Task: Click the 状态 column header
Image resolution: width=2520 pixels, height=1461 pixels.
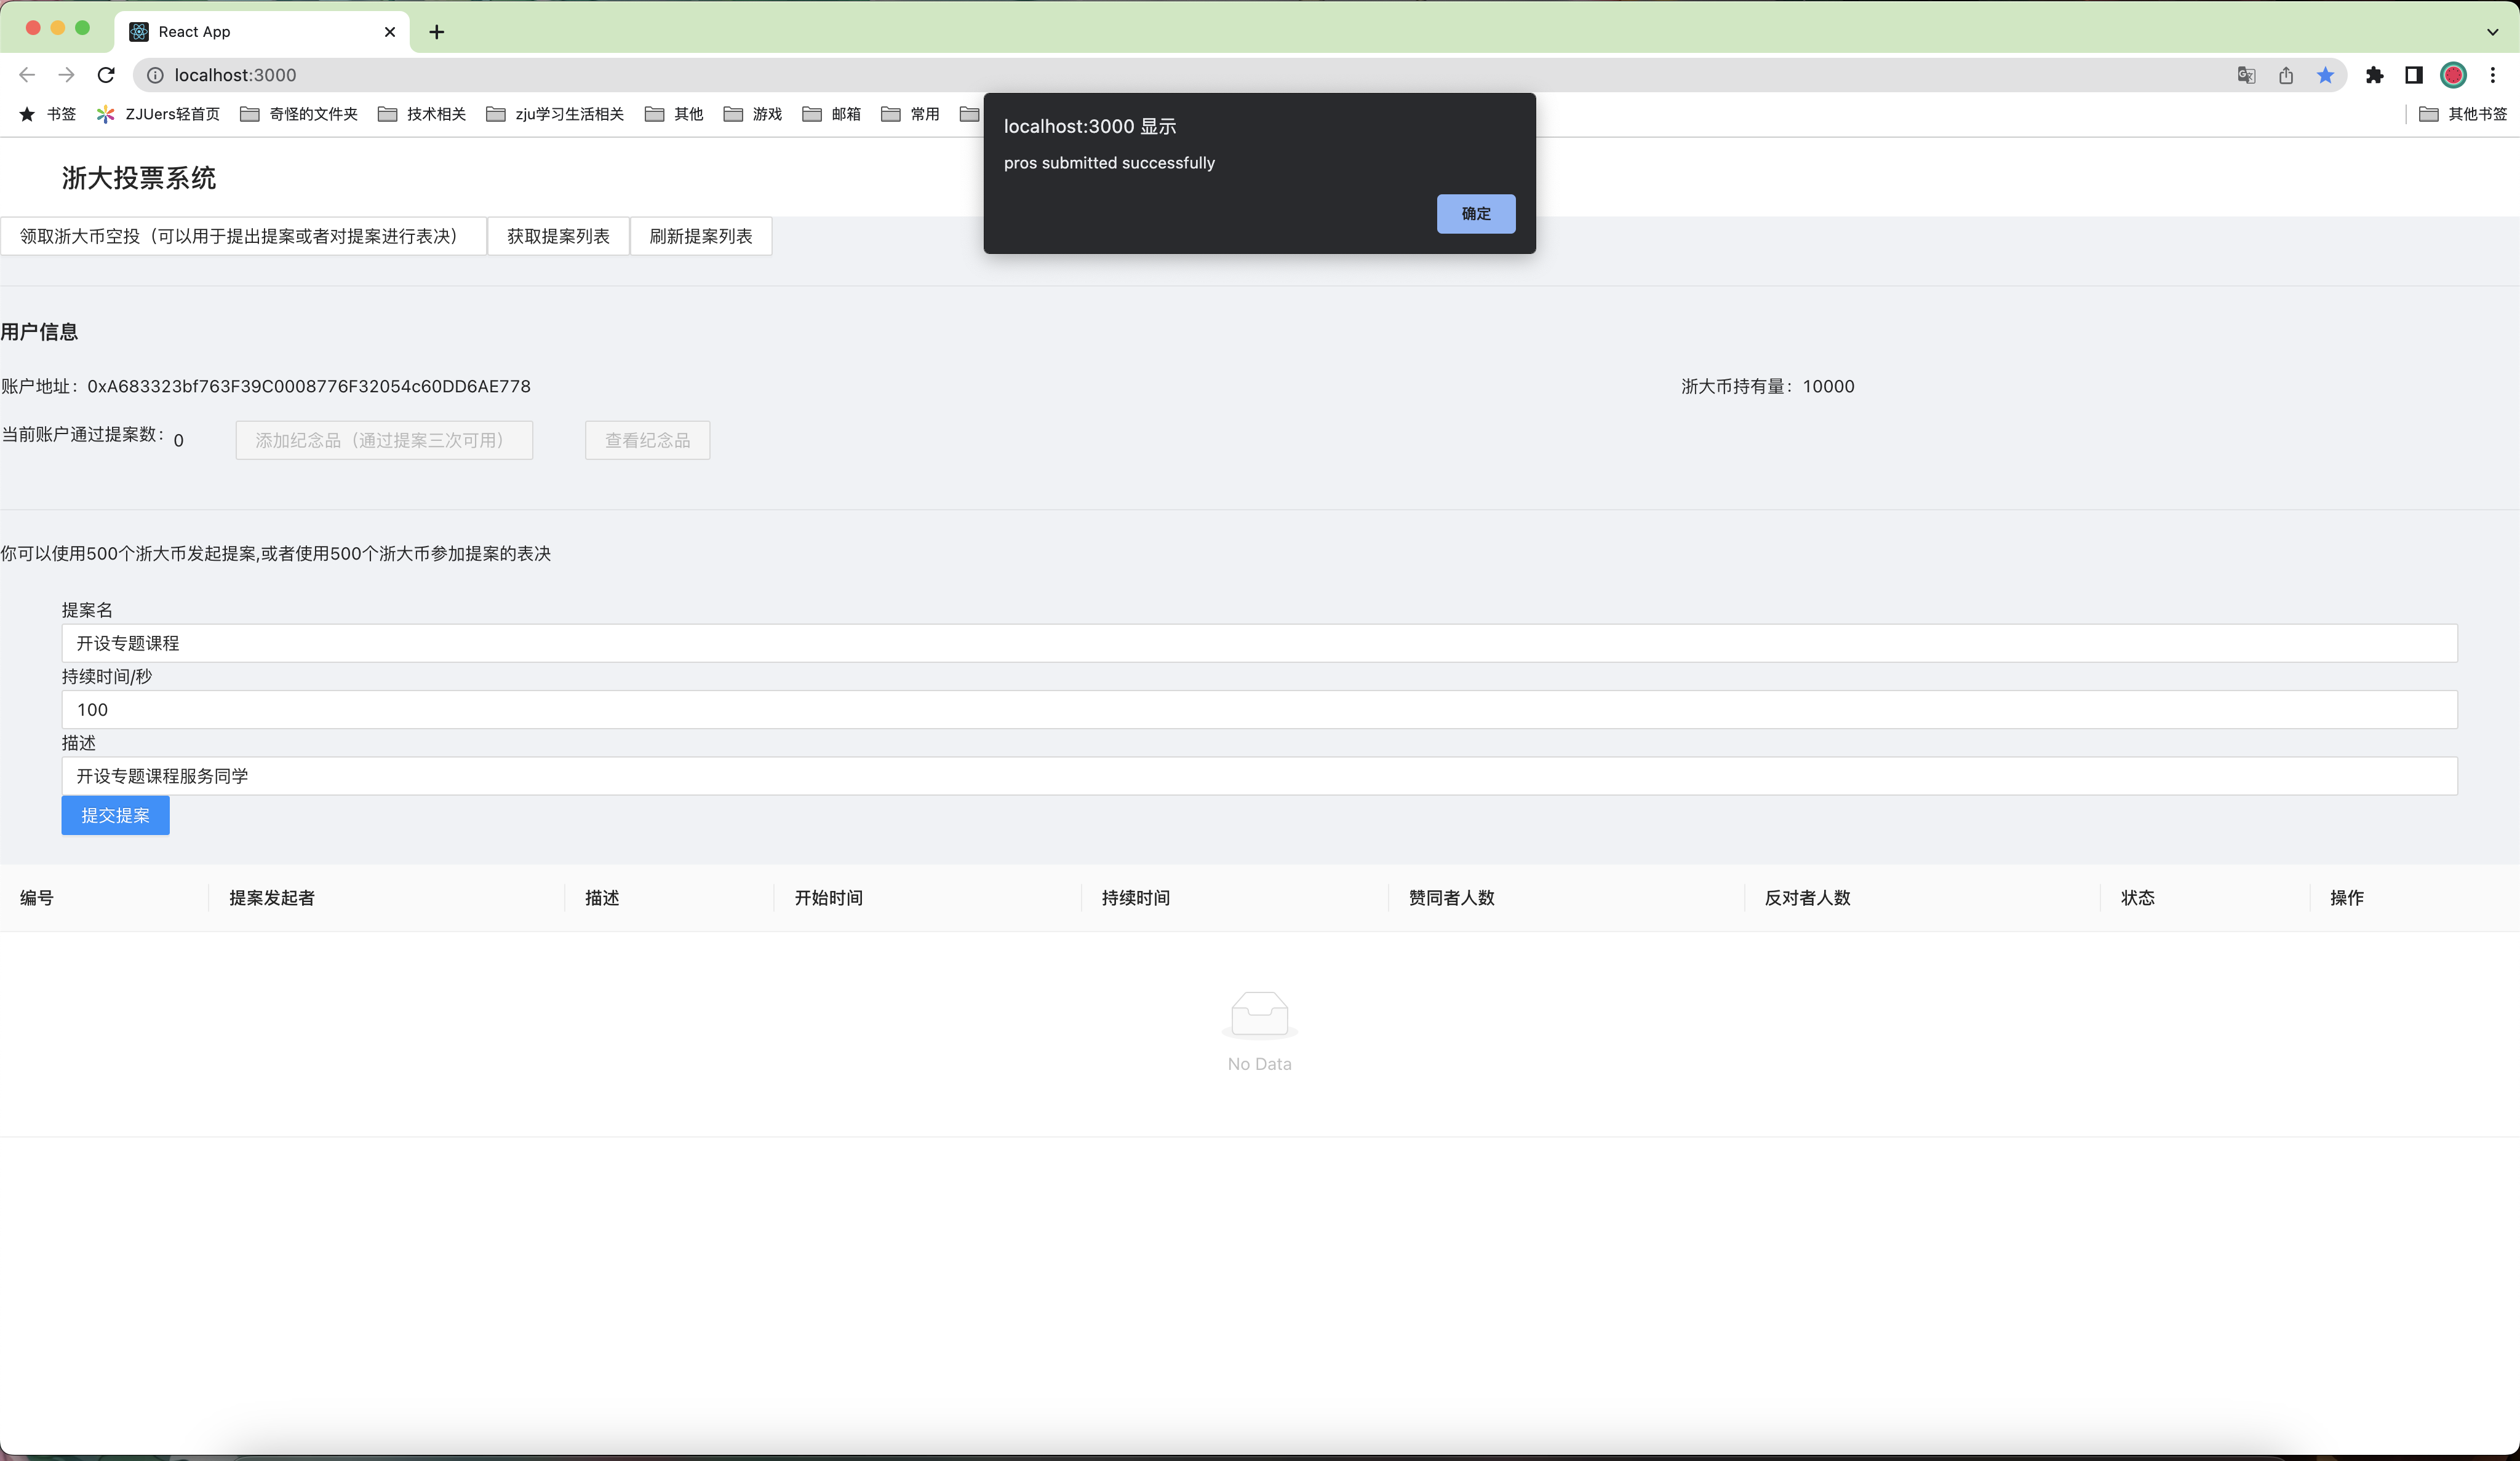Action: [x=2138, y=897]
